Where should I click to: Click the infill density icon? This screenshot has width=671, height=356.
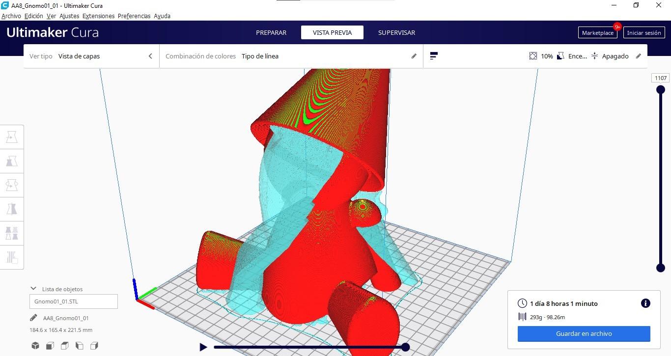pos(533,56)
